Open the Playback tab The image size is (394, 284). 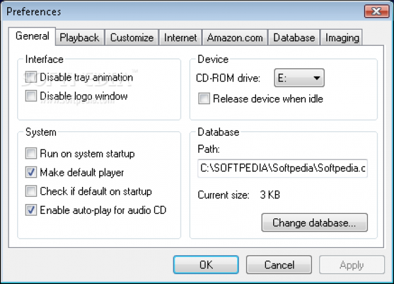pyautogui.click(x=79, y=37)
